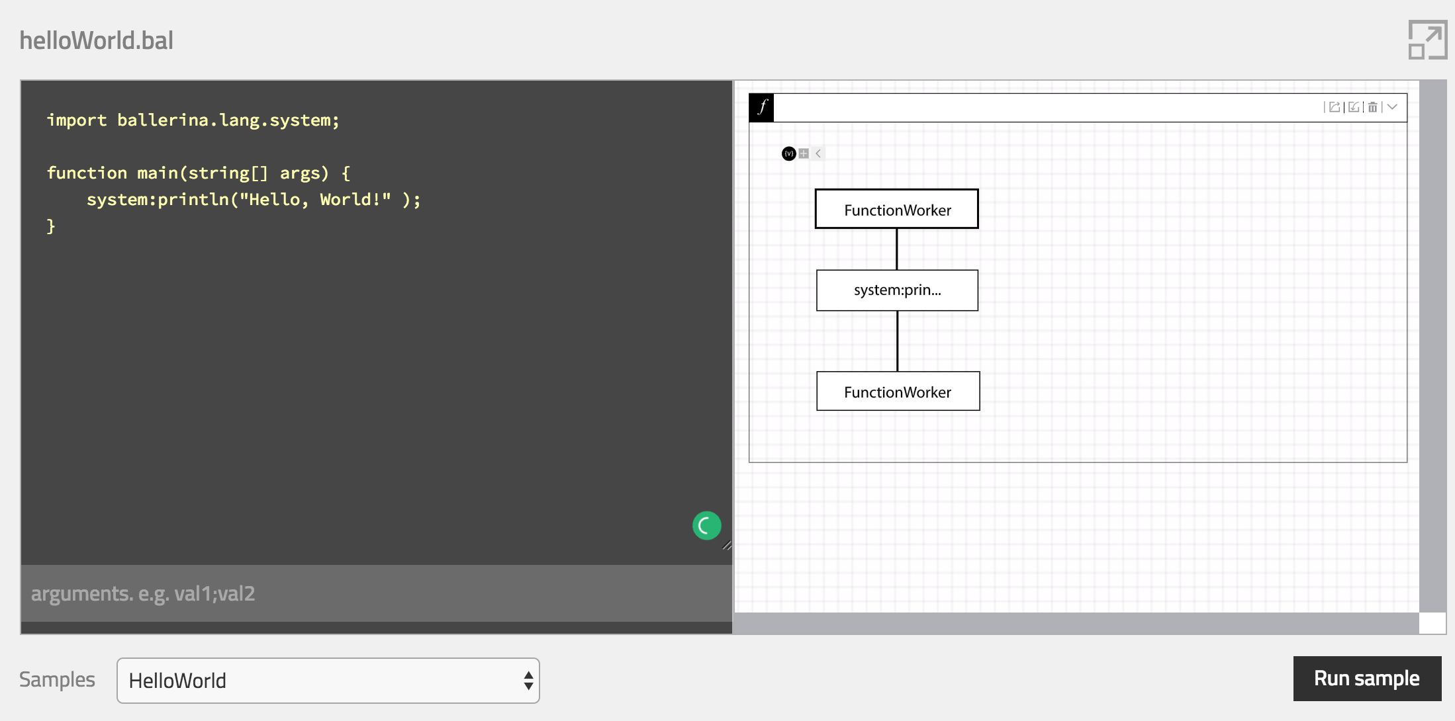Image resolution: width=1455 pixels, height=721 pixels.
Task: Click the export arrow icon in function header
Action: [x=1335, y=107]
